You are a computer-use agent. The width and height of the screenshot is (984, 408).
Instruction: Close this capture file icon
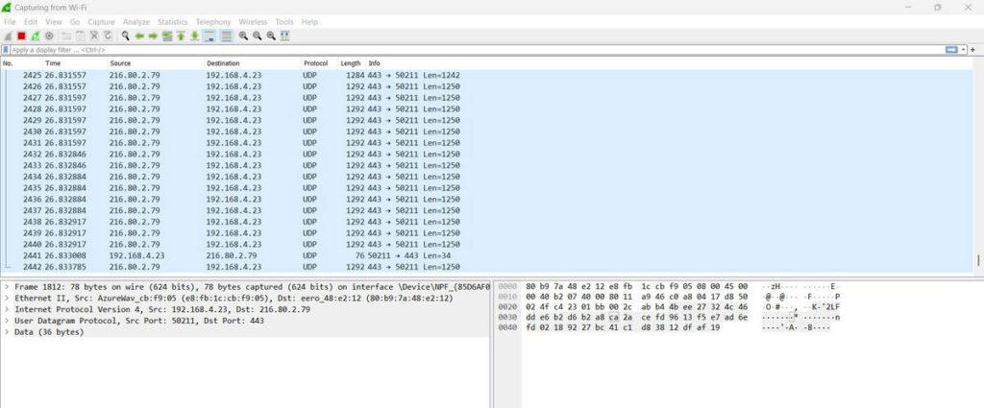coord(93,36)
